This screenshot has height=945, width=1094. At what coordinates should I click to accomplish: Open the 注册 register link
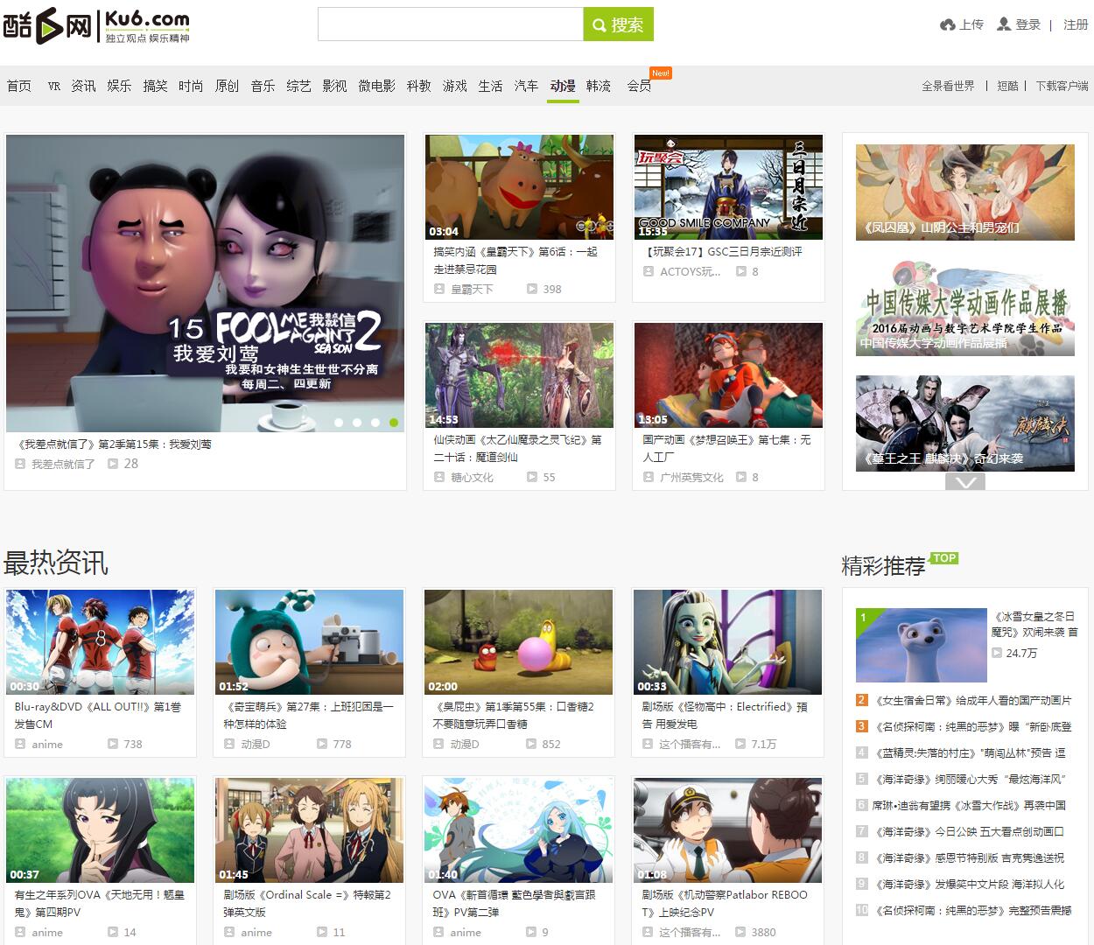click(1076, 24)
